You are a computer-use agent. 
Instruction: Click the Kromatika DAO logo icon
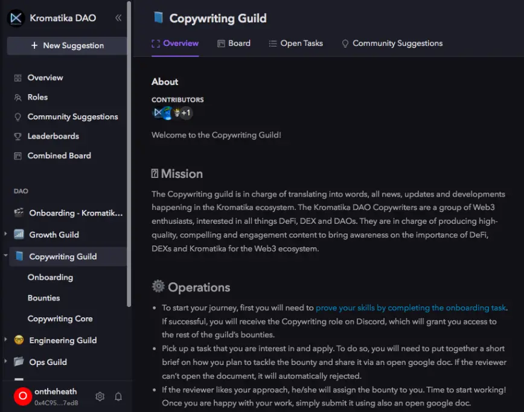[x=16, y=18]
